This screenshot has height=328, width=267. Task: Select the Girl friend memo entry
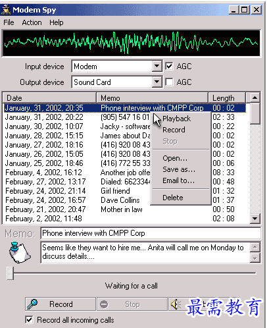(115, 191)
